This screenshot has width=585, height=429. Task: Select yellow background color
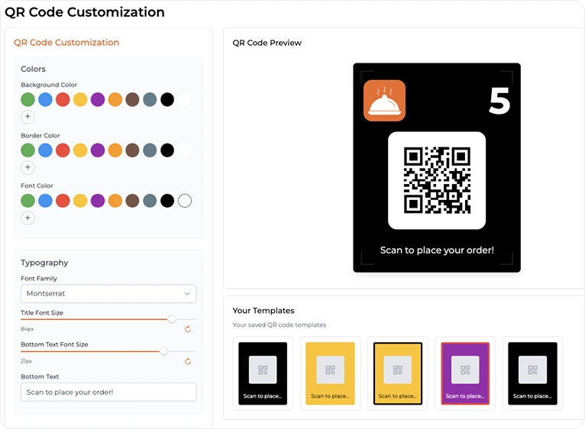point(80,99)
